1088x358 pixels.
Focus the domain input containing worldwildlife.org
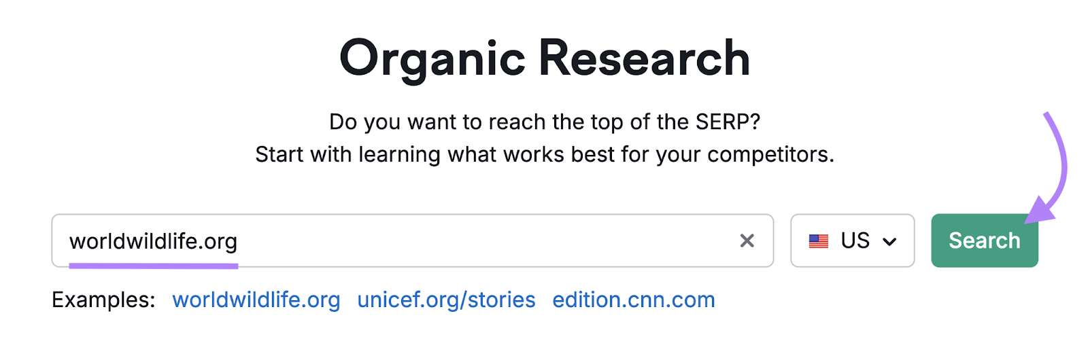coord(476,241)
